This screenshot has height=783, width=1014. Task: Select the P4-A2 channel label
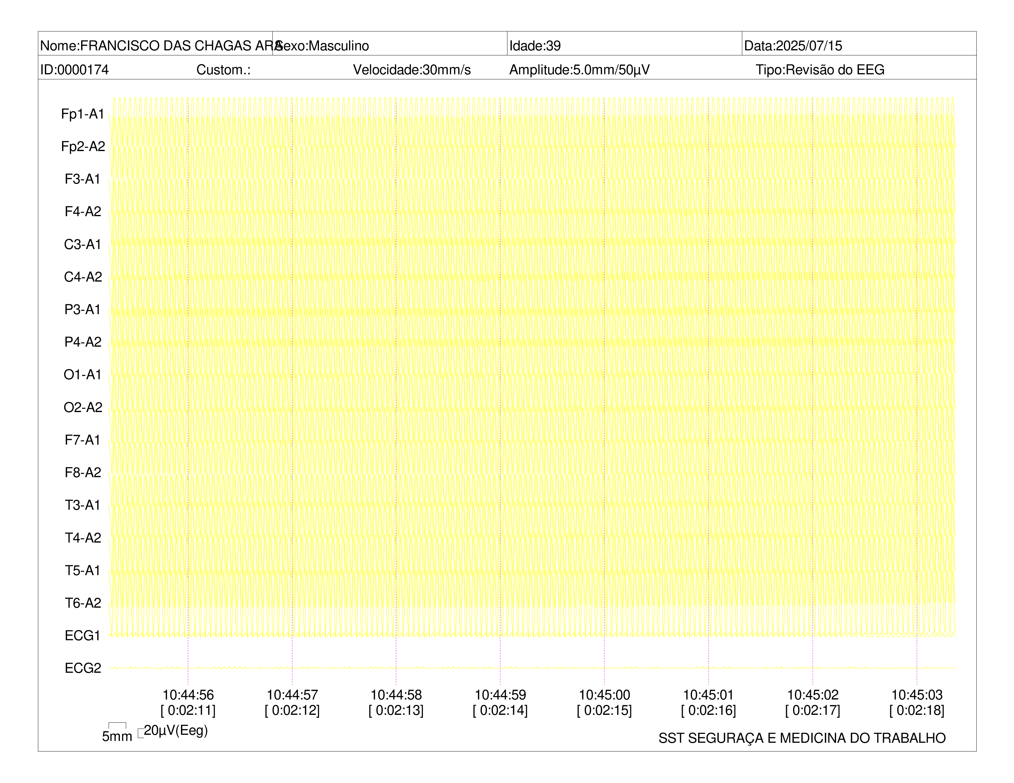tap(83, 342)
